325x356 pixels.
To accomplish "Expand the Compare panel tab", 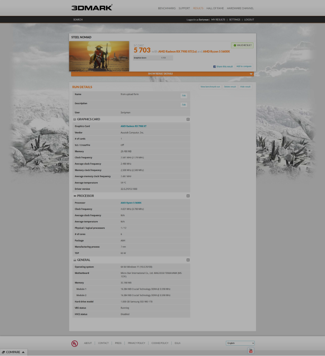I will click(14, 352).
